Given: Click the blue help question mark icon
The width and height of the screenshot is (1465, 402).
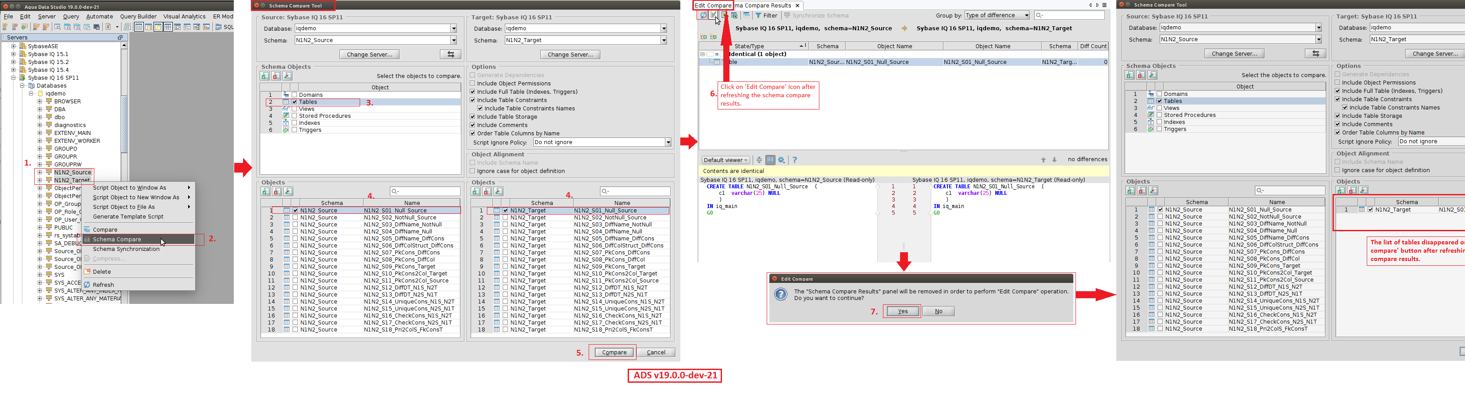Looking at the screenshot, I should (x=794, y=160).
